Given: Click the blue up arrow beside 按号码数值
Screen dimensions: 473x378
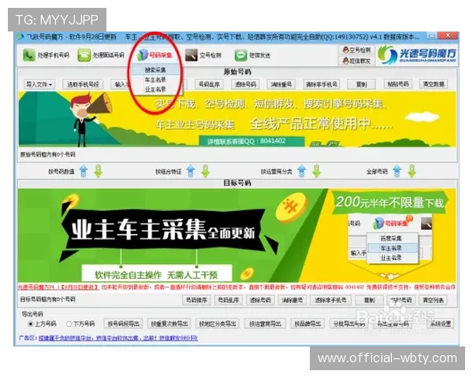Looking at the screenshot, I should 84,171.
